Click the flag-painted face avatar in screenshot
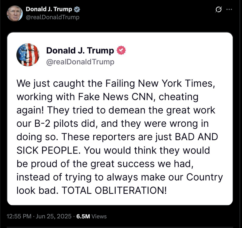Viewport: 242px width, 228px height. (x=28, y=55)
